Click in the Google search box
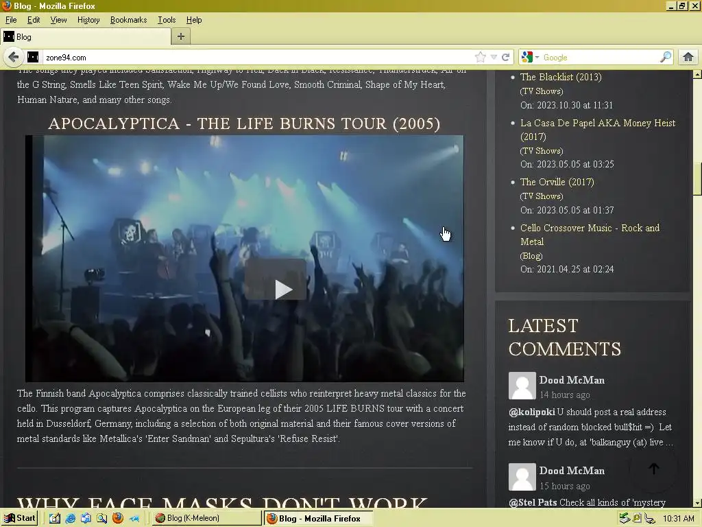Screen dimensions: 702x527 pos(600,58)
